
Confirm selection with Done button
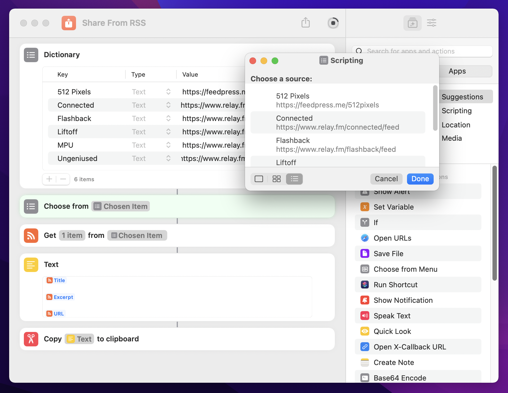[420, 179]
